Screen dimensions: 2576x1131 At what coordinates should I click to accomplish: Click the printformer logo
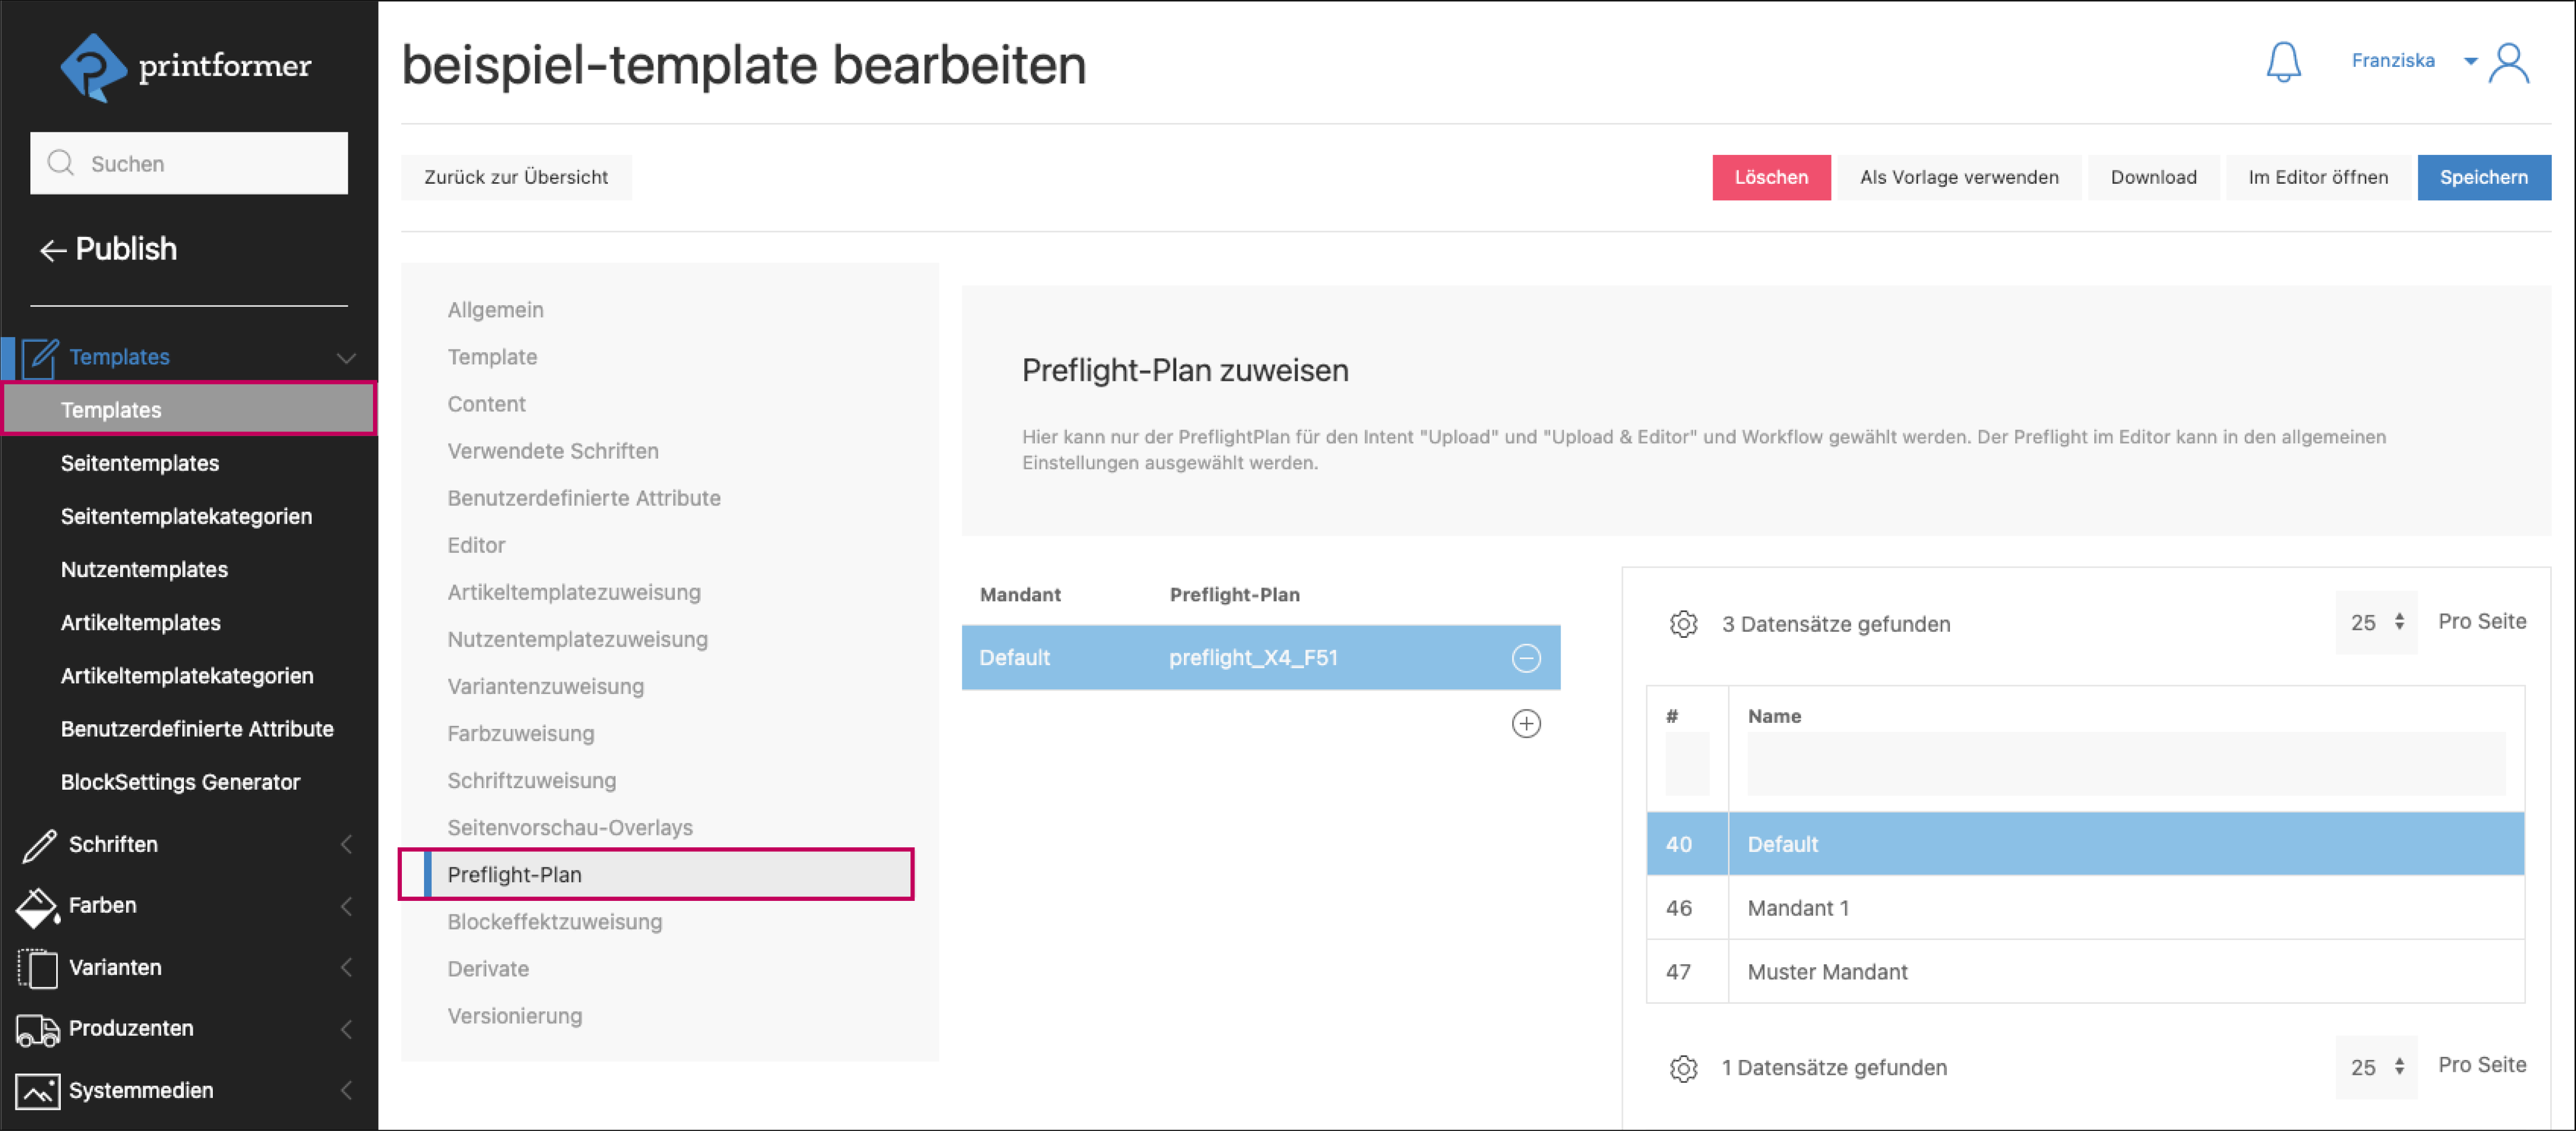tap(186, 67)
